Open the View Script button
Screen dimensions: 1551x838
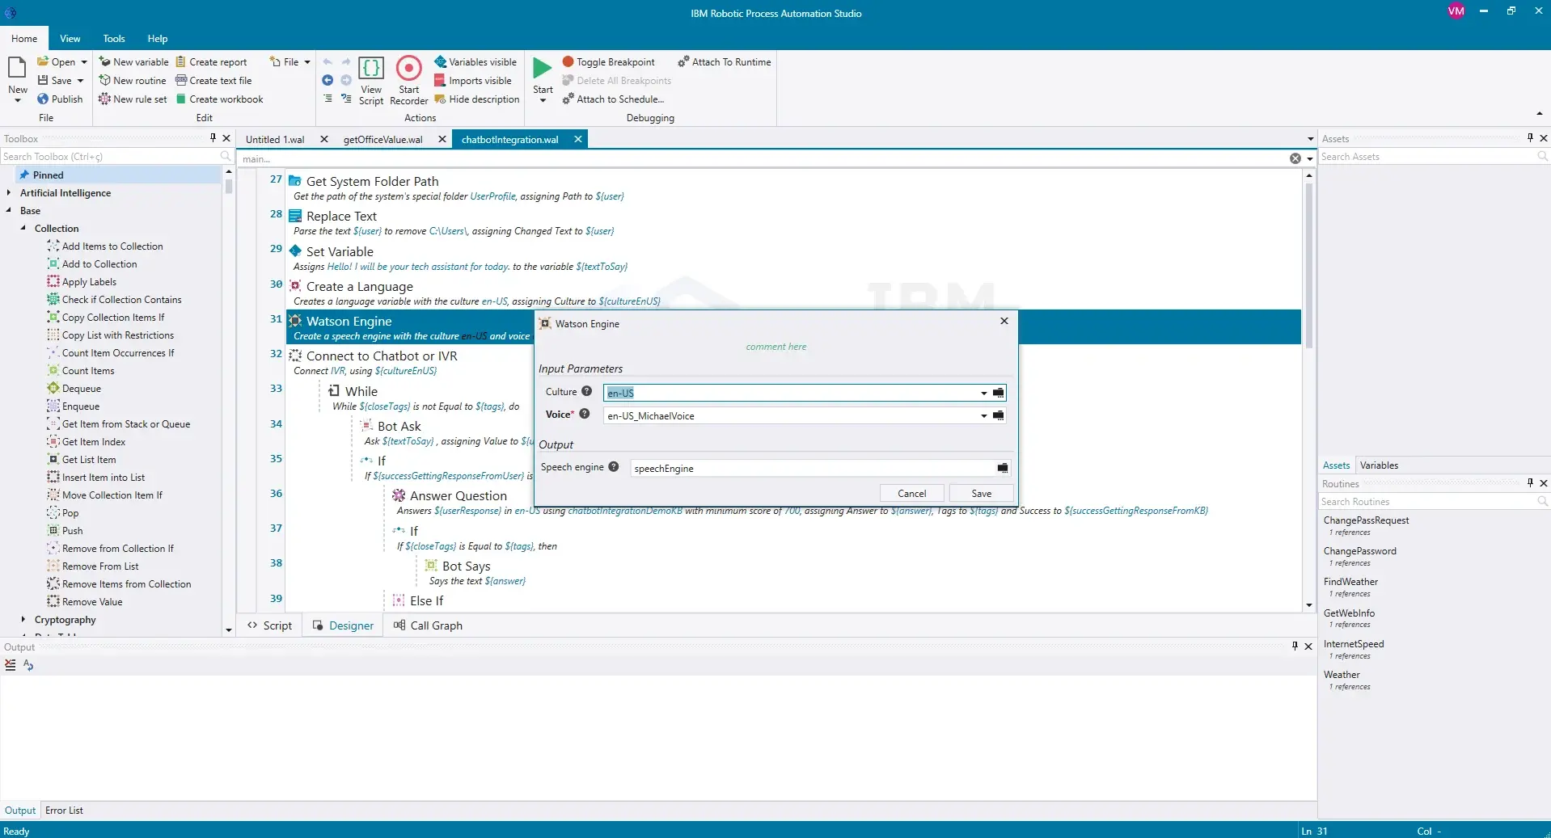[371, 81]
